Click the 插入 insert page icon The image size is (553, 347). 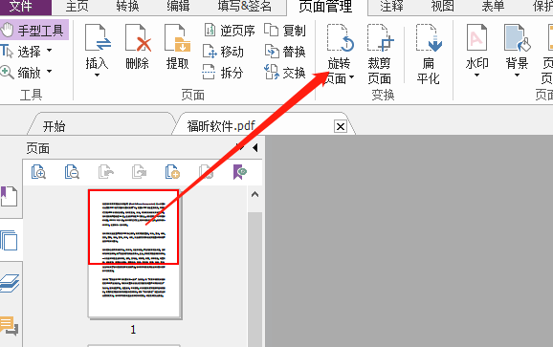point(98,38)
